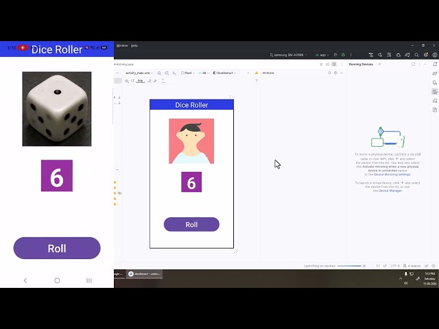The height and width of the screenshot is (329, 439).
Task: Click the LF line separator status entry
Action: 385,266
